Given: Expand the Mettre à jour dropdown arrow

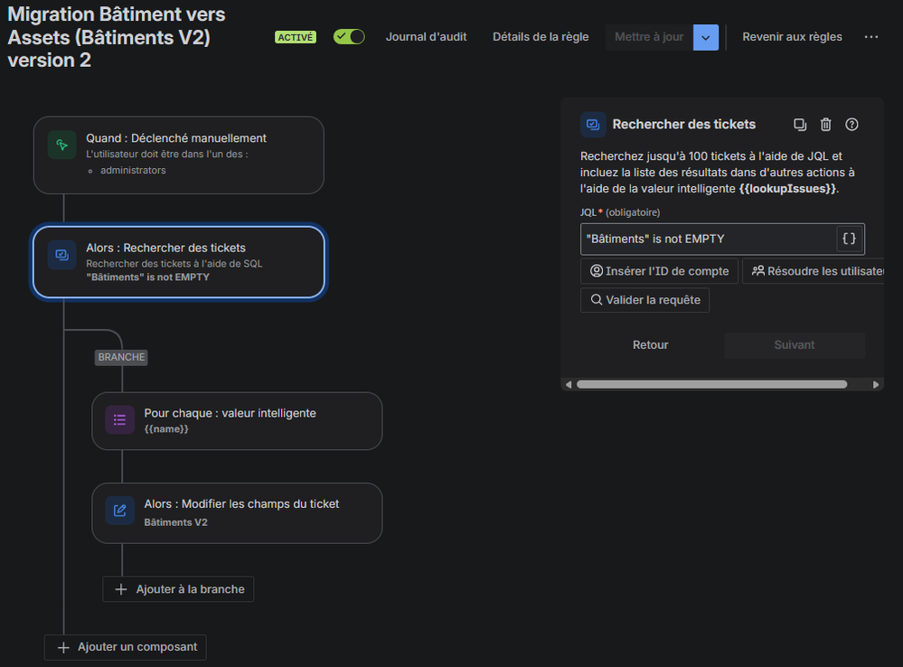Looking at the screenshot, I should (x=705, y=37).
